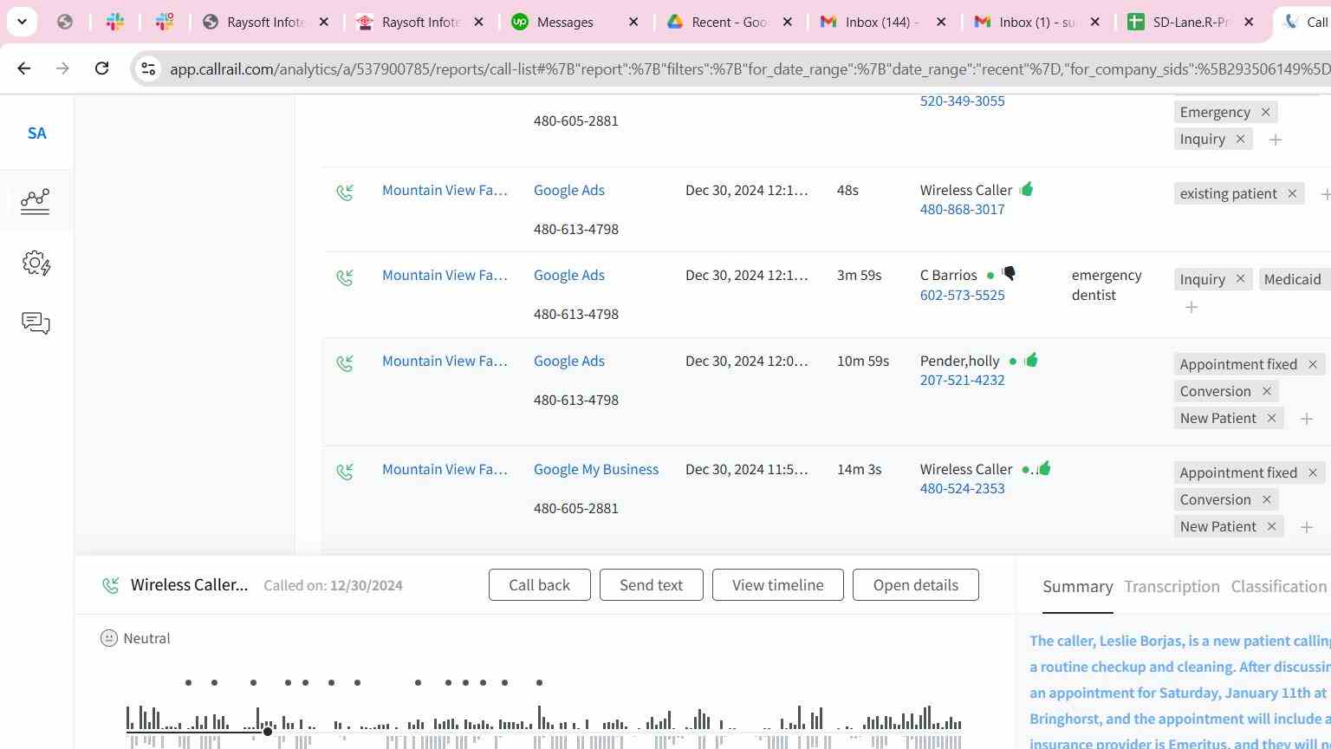Click the call recording waveform
Viewport: 1331px width, 749px height.
coord(543,725)
